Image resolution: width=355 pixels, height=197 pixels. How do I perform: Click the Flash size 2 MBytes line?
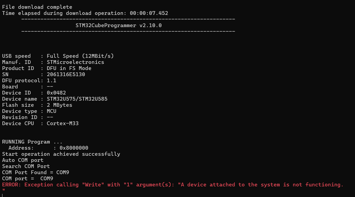(x=37, y=105)
